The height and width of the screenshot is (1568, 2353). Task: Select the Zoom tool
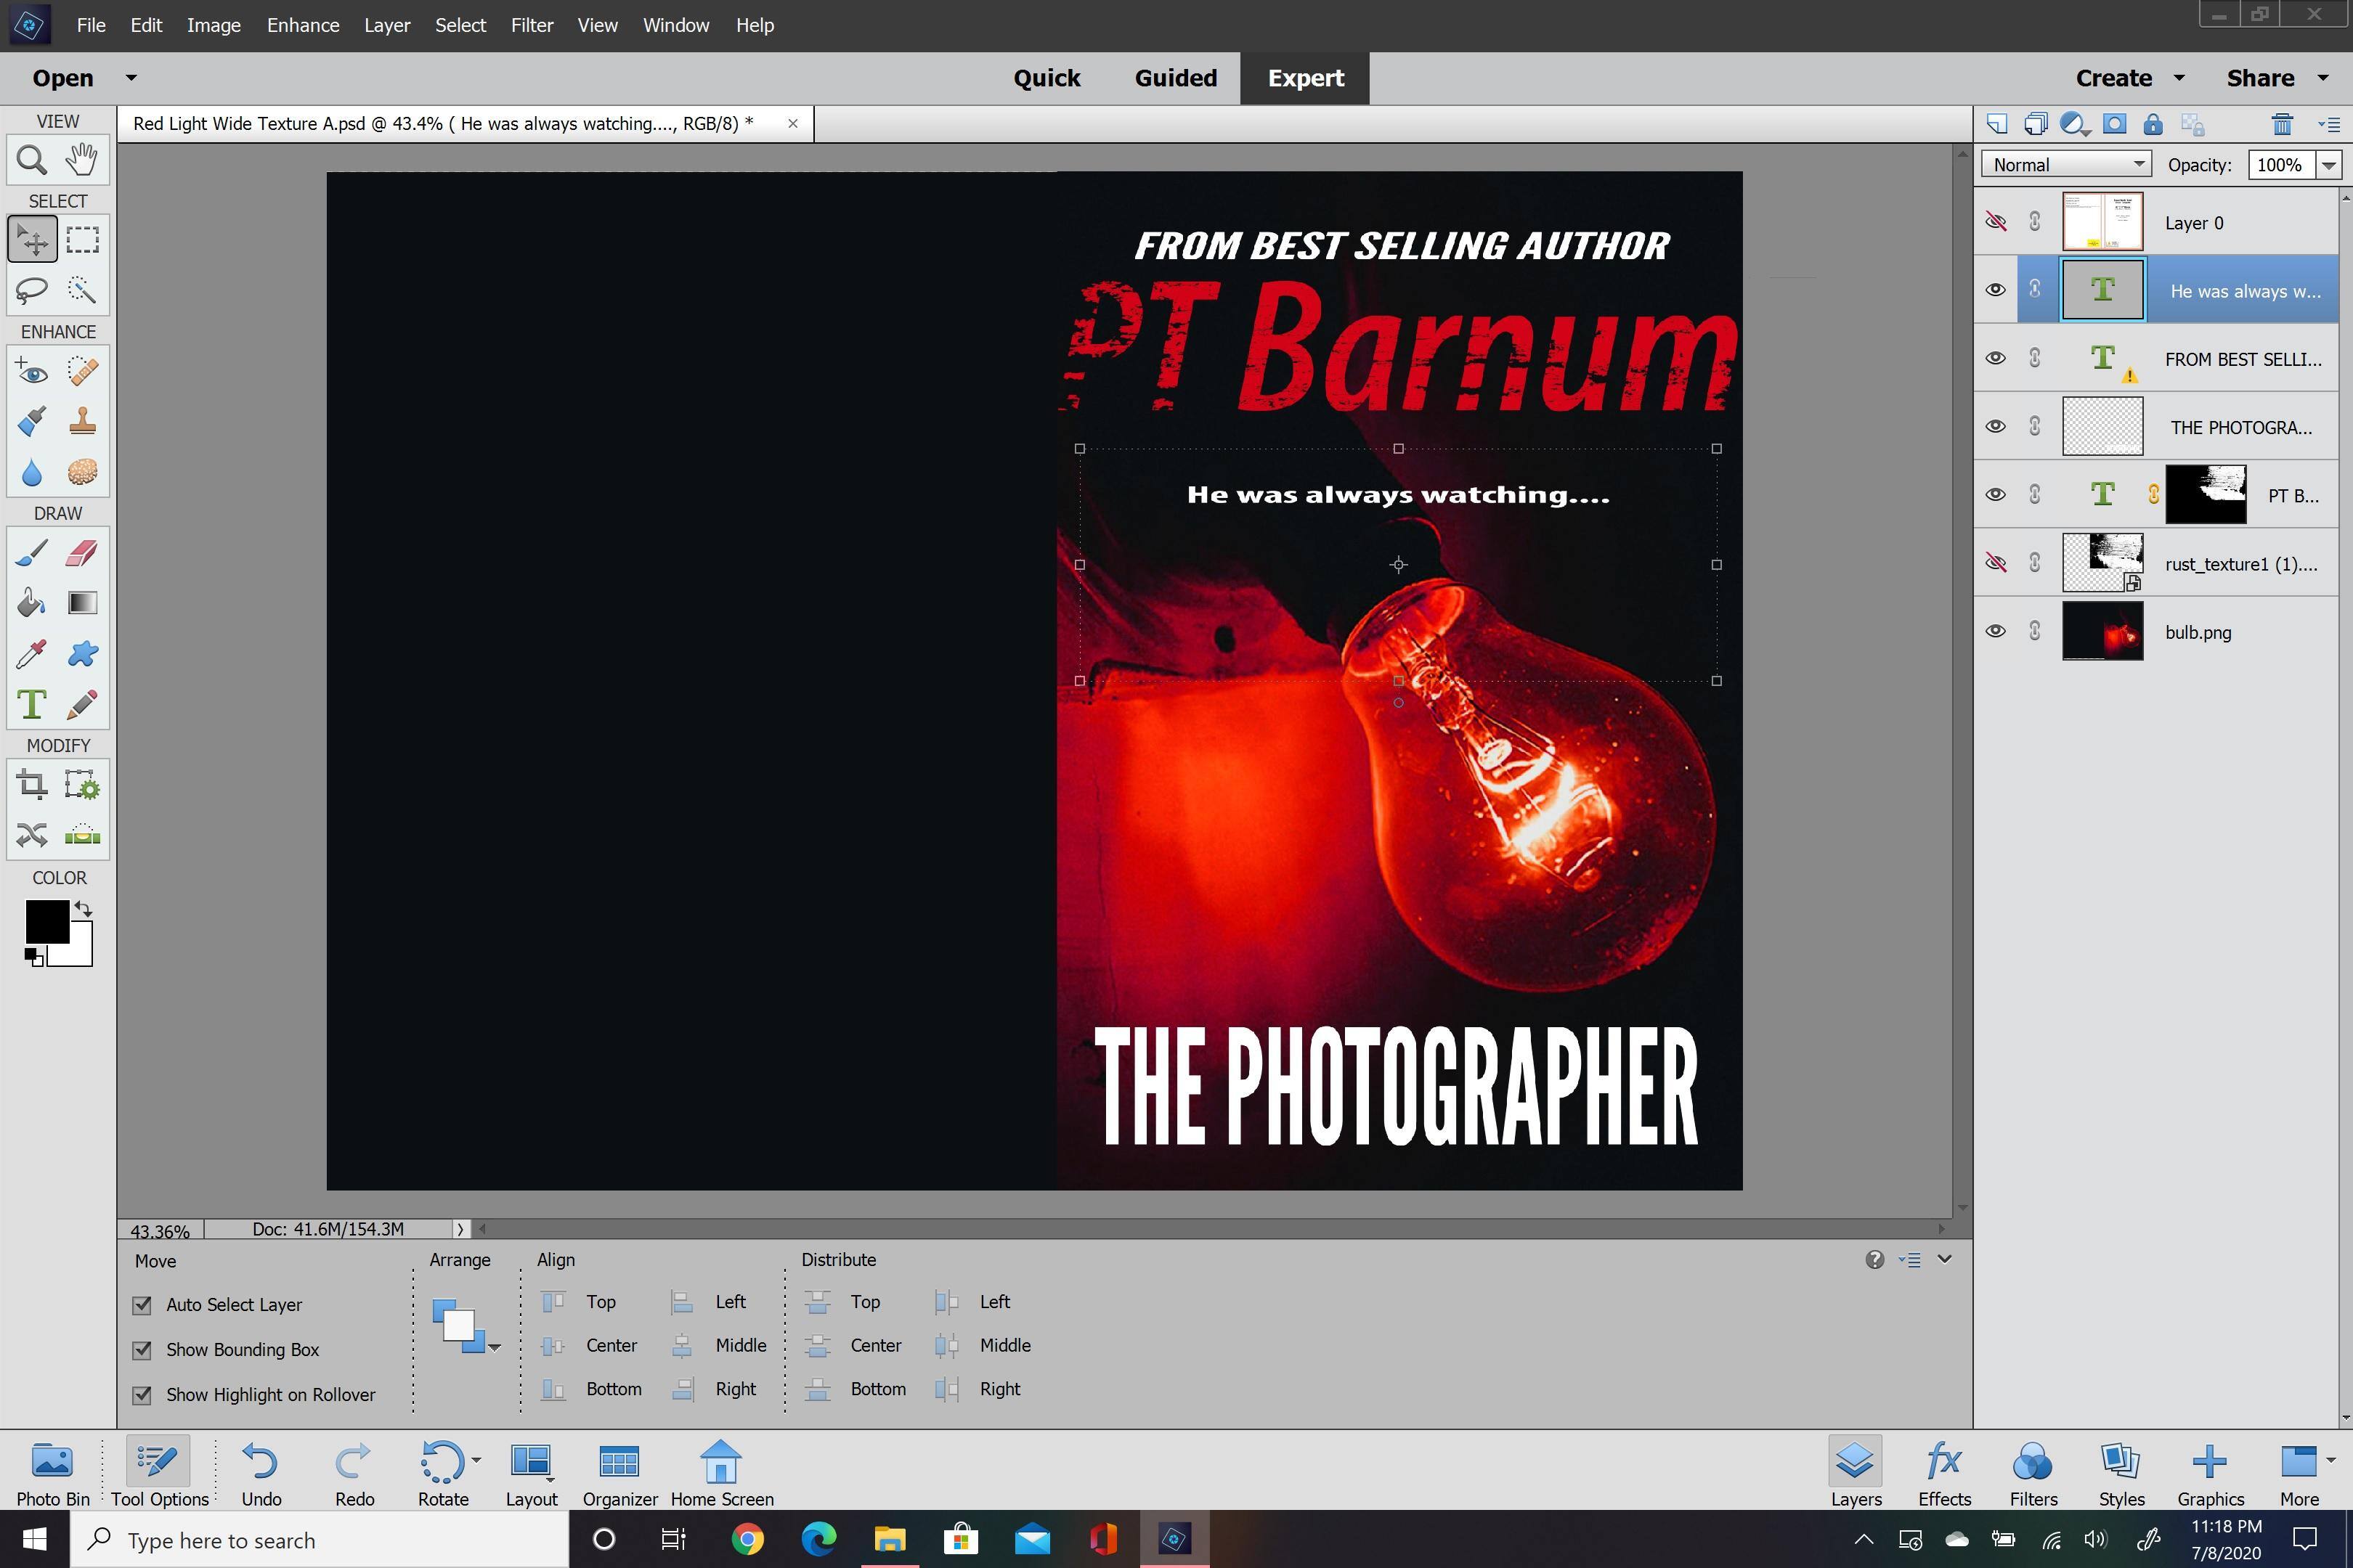pyautogui.click(x=32, y=160)
